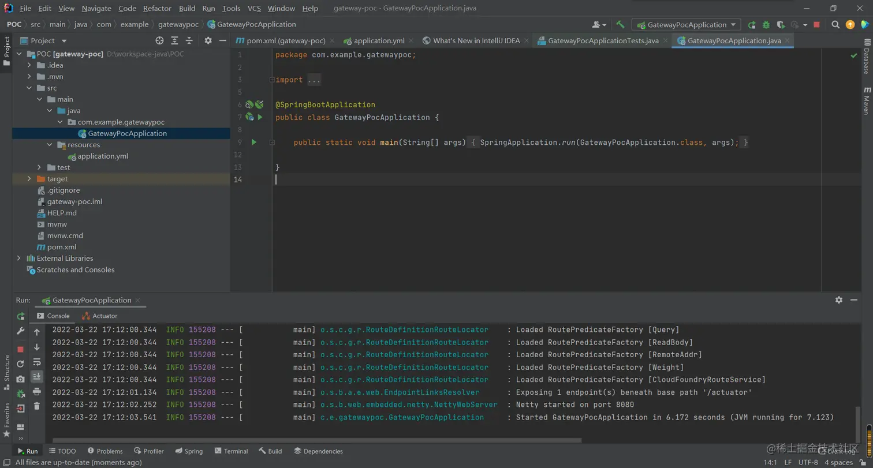
Task: Click the Build project hammer icon
Action: 620,25
